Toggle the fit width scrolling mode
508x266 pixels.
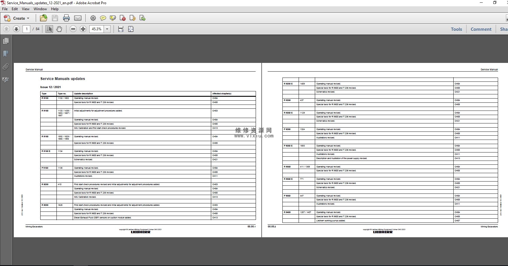click(121, 29)
